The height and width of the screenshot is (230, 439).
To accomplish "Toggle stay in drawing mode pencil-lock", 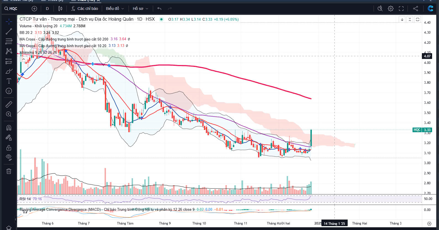I will tap(9, 137).
